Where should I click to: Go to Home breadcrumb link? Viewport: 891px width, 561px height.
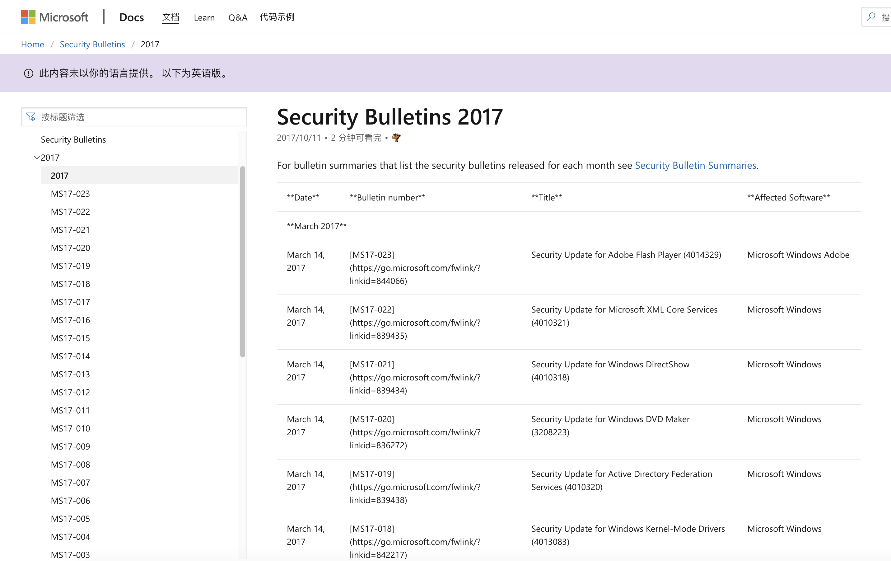point(33,45)
